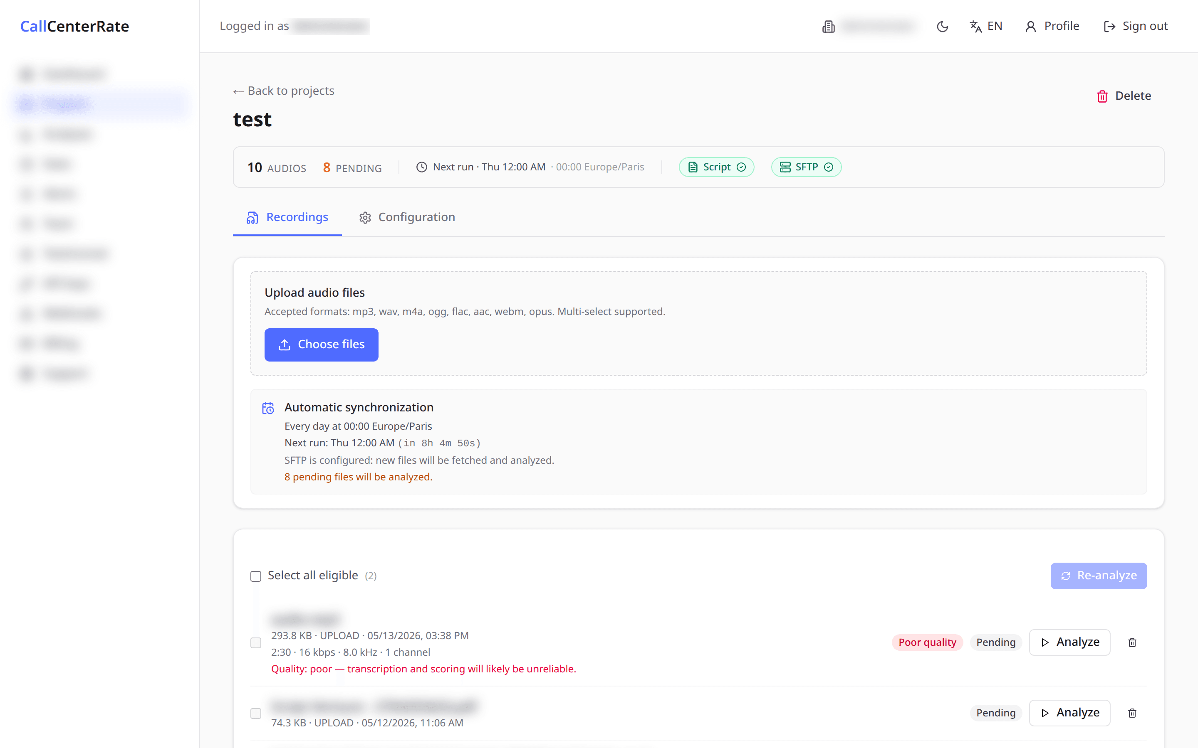Go Back to projects
Screen dimensions: 1198x748
pyautogui.click(x=284, y=91)
